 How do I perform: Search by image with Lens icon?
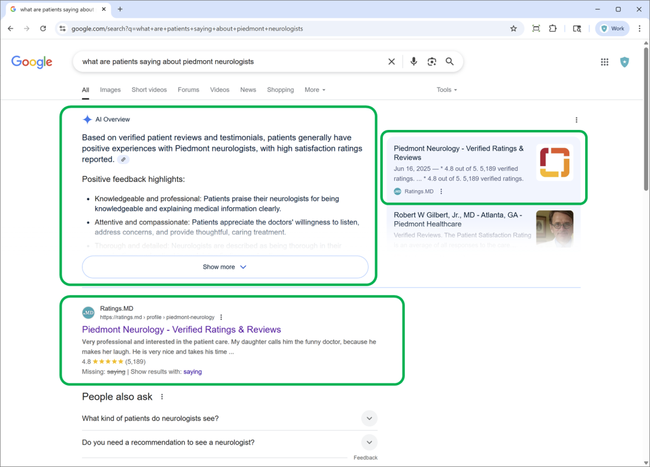pyautogui.click(x=432, y=61)
